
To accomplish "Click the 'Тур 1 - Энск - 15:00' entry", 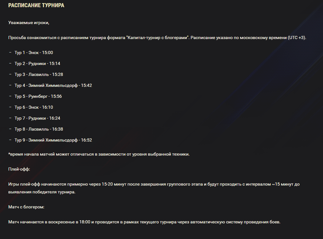I will point(34,53).
